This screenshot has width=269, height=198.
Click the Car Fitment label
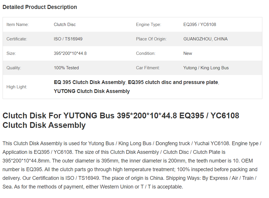(x=148, y=68)
